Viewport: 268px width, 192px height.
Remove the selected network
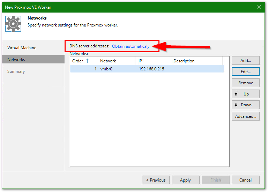pyautogui.click(x=245, y=83)
